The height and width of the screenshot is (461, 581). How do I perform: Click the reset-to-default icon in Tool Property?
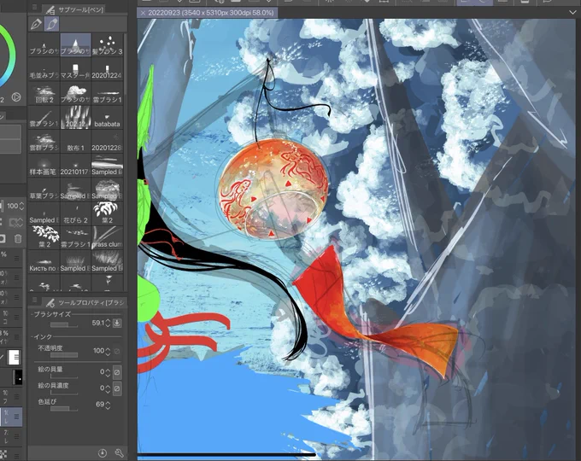coord(103,452)
